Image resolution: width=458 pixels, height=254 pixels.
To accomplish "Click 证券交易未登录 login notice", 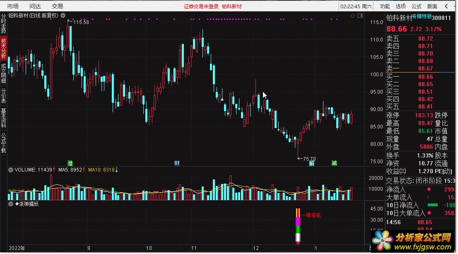I will 201,7.
